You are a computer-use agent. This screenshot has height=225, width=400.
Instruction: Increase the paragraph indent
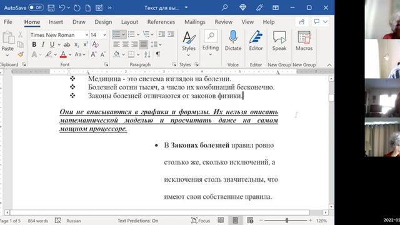[x=171, y=34]
